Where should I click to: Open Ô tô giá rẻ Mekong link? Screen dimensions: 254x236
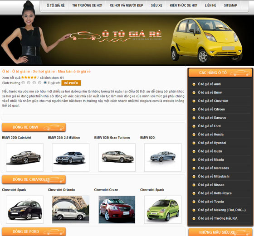(x=222, y=210)
